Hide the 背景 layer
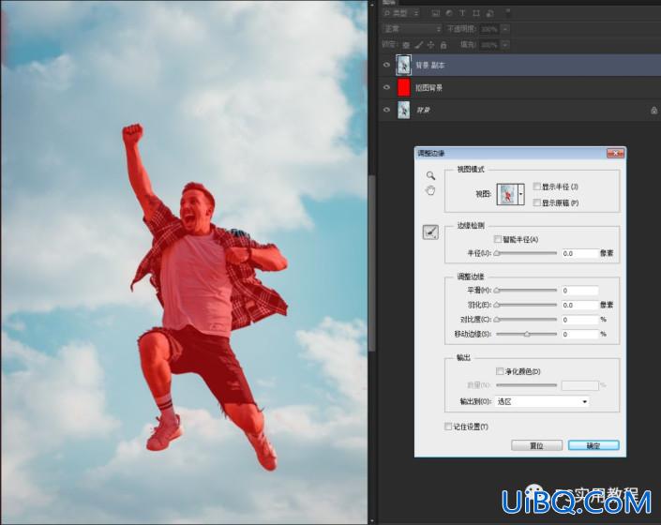The image size is (661, 525). point(386,110)
